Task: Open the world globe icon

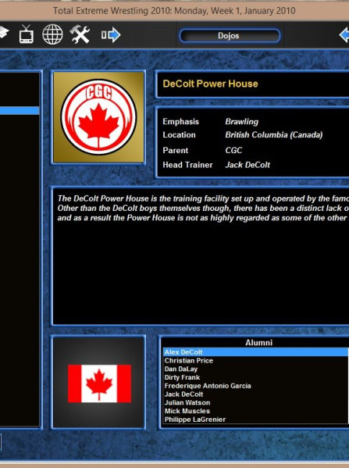Action: 52,34
